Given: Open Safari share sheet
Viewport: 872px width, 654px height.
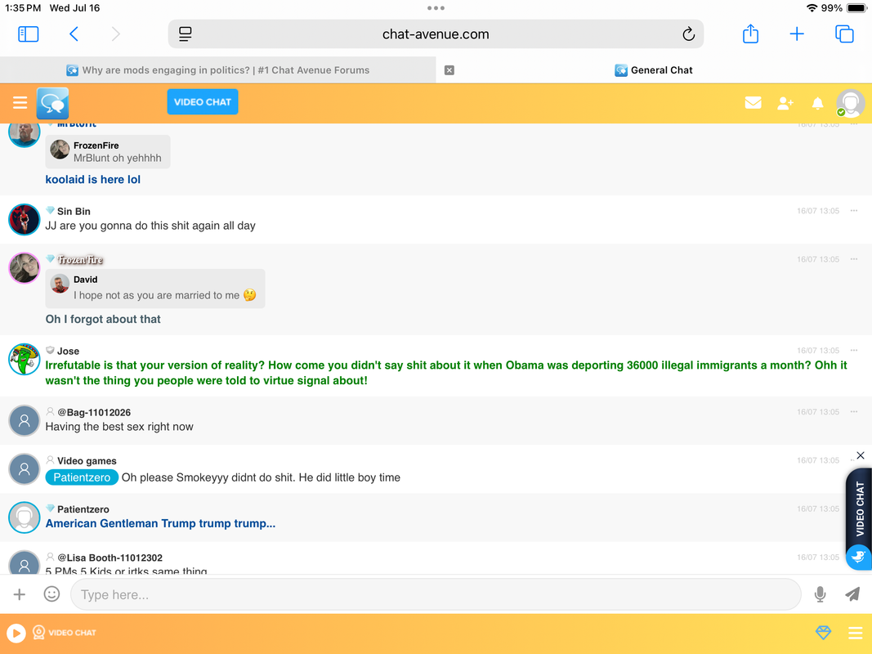Looking at the screenshot, I should (x=751, y=34).
